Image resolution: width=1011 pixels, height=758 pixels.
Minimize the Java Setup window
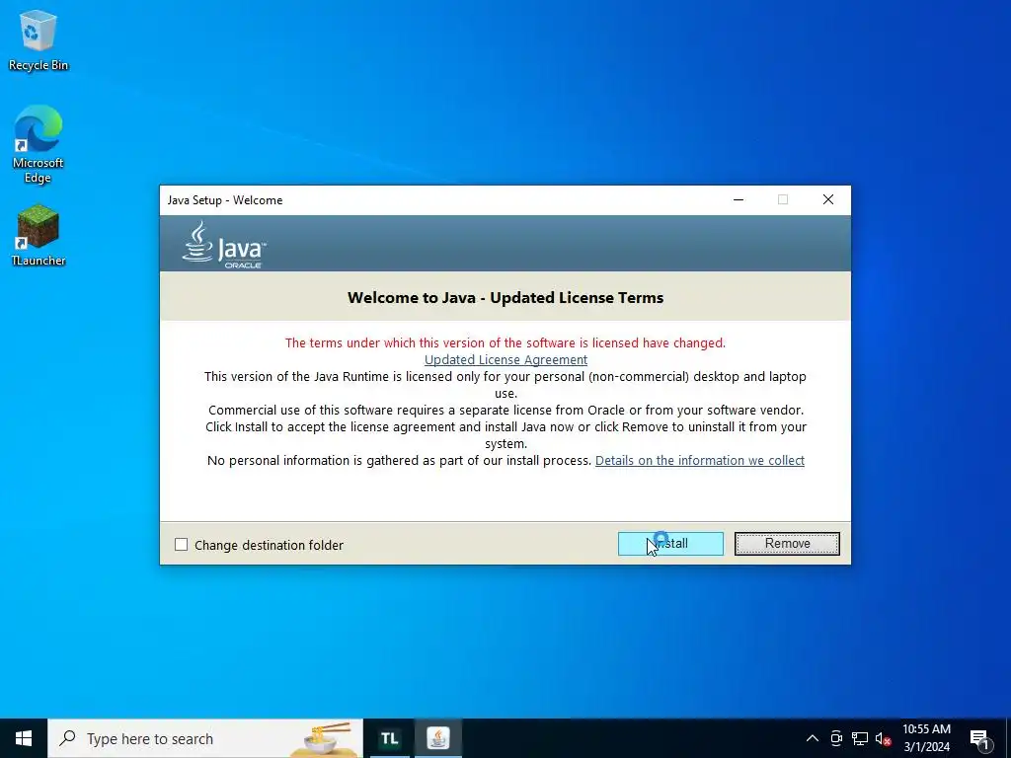click(739, 199)
